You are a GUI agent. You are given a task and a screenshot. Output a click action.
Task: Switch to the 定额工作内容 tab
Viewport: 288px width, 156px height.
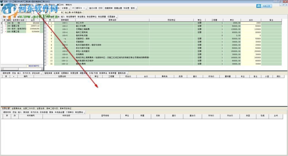coord(29,108)
